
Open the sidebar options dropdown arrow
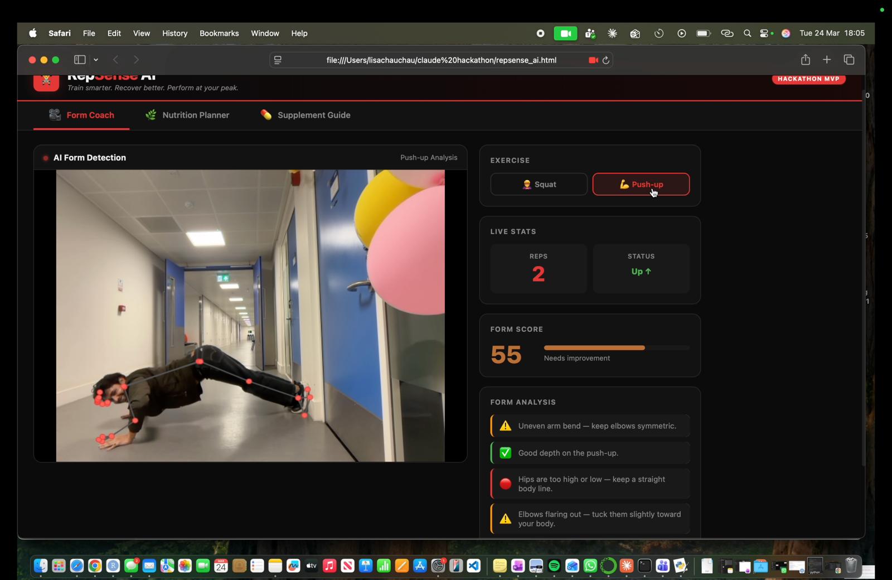click(96, 60)
